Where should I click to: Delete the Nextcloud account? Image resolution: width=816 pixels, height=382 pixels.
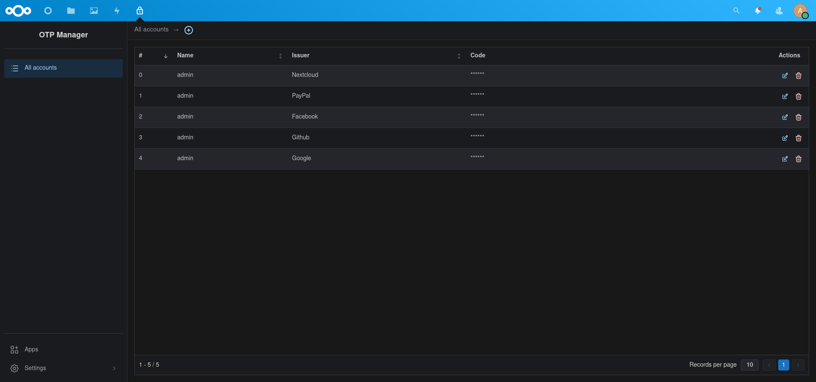coord(799,76)
